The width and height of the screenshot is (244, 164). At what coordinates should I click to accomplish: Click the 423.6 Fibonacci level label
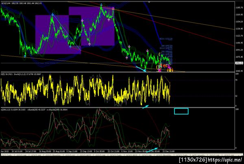pyautogui.click(x=166, y=39)
